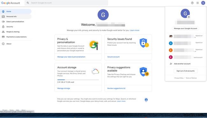207x118 pixels.
Task: Click Sign out of all accounts button
Action: (185, 71)
